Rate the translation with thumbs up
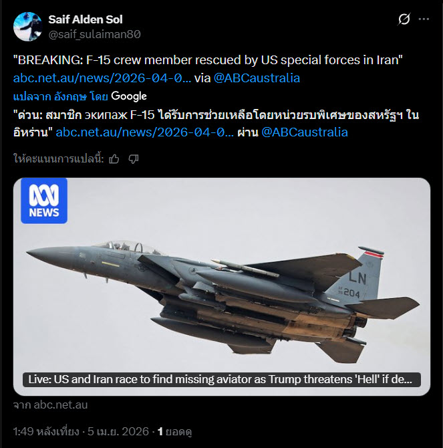 click(x=114, y=159)
